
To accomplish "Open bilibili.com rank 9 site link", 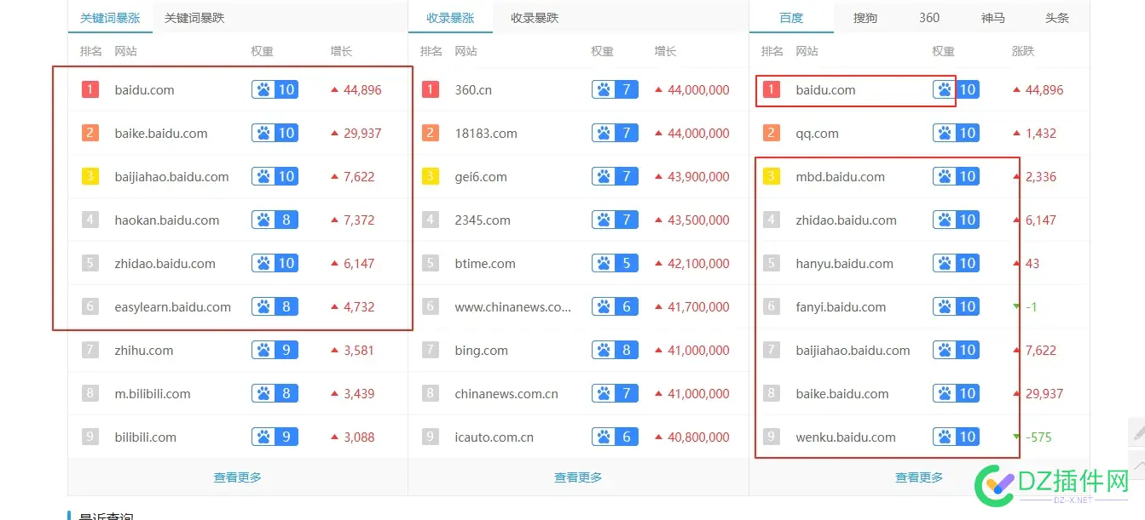I will [146, 437].
